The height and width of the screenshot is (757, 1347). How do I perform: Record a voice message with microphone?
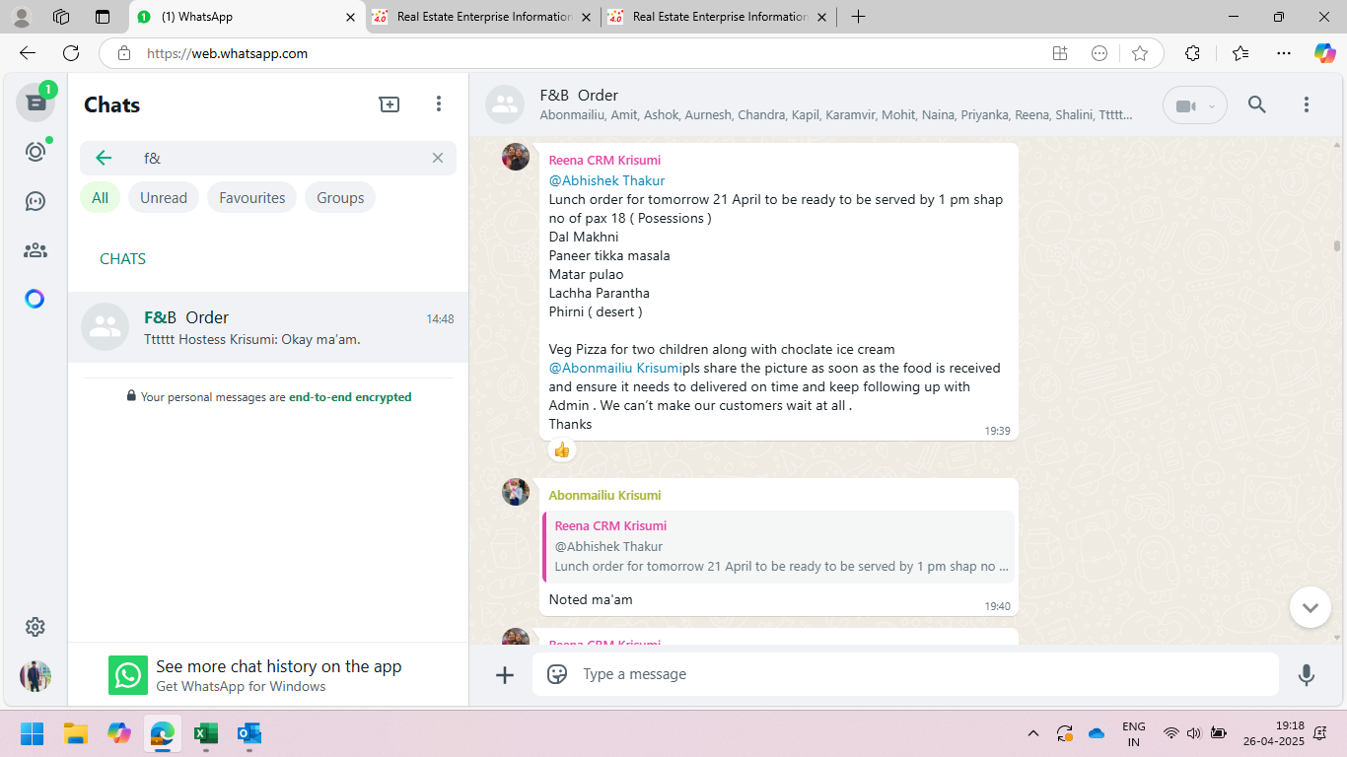[x=1306, y=674]
